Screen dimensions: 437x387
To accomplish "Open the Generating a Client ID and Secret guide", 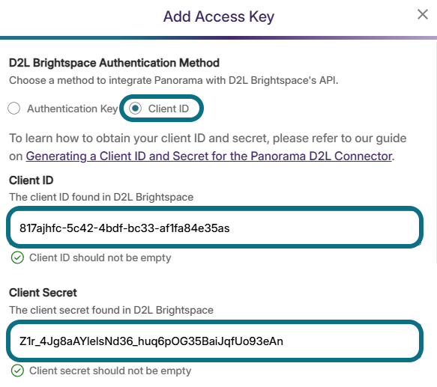I will point(209,156).
